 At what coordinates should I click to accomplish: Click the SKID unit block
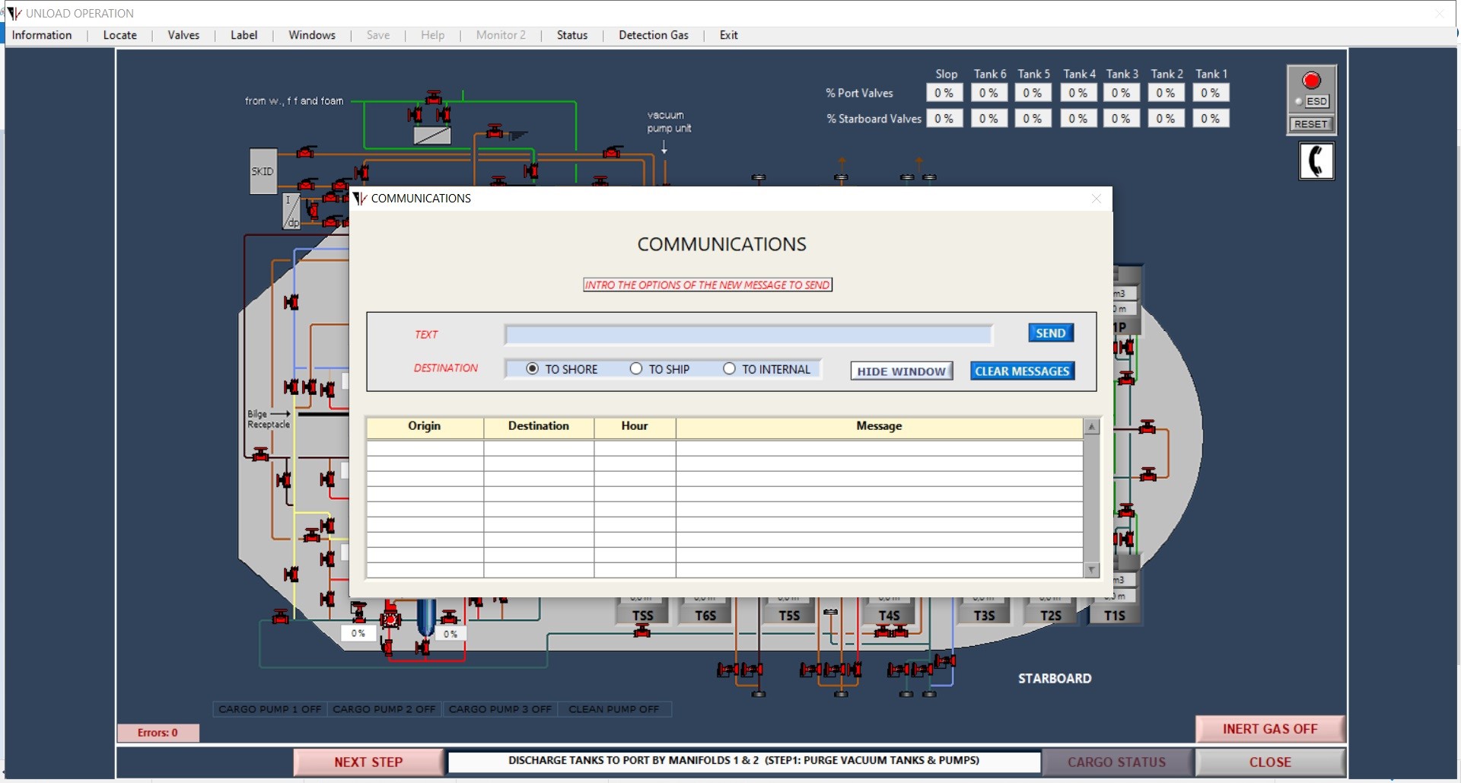263,171
